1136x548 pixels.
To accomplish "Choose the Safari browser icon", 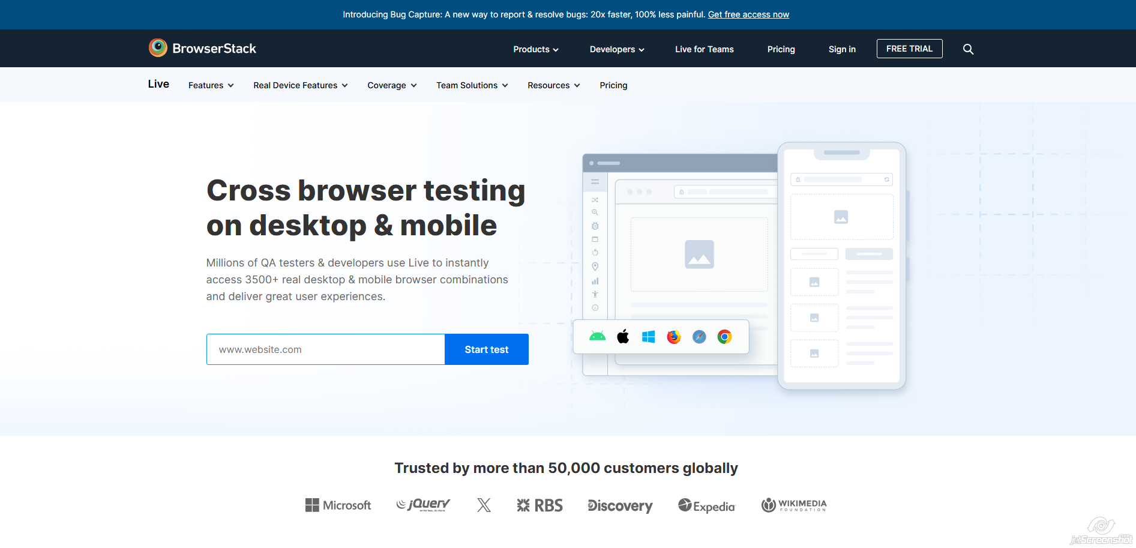I will pos(699,337).
